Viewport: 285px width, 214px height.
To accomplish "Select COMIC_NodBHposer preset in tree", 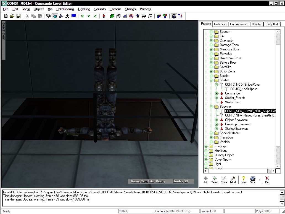I will [x=244, y=89].
